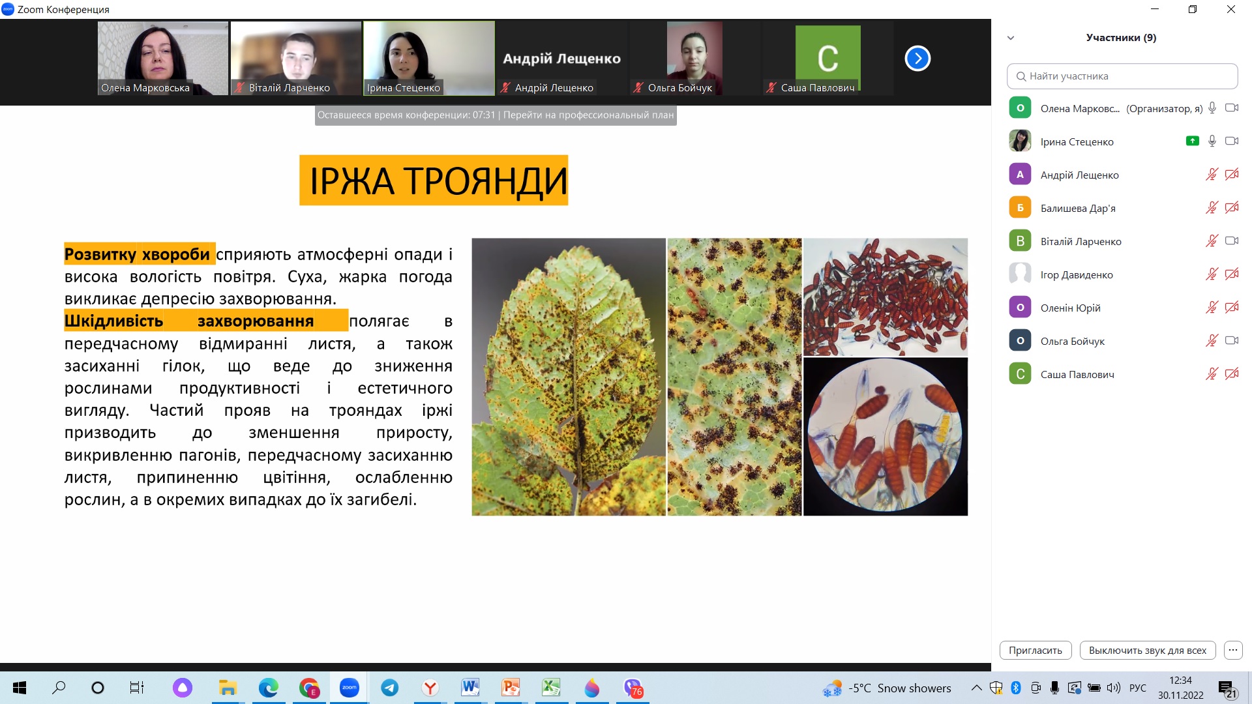Open File Explorer from taskbar

[227, 688]
